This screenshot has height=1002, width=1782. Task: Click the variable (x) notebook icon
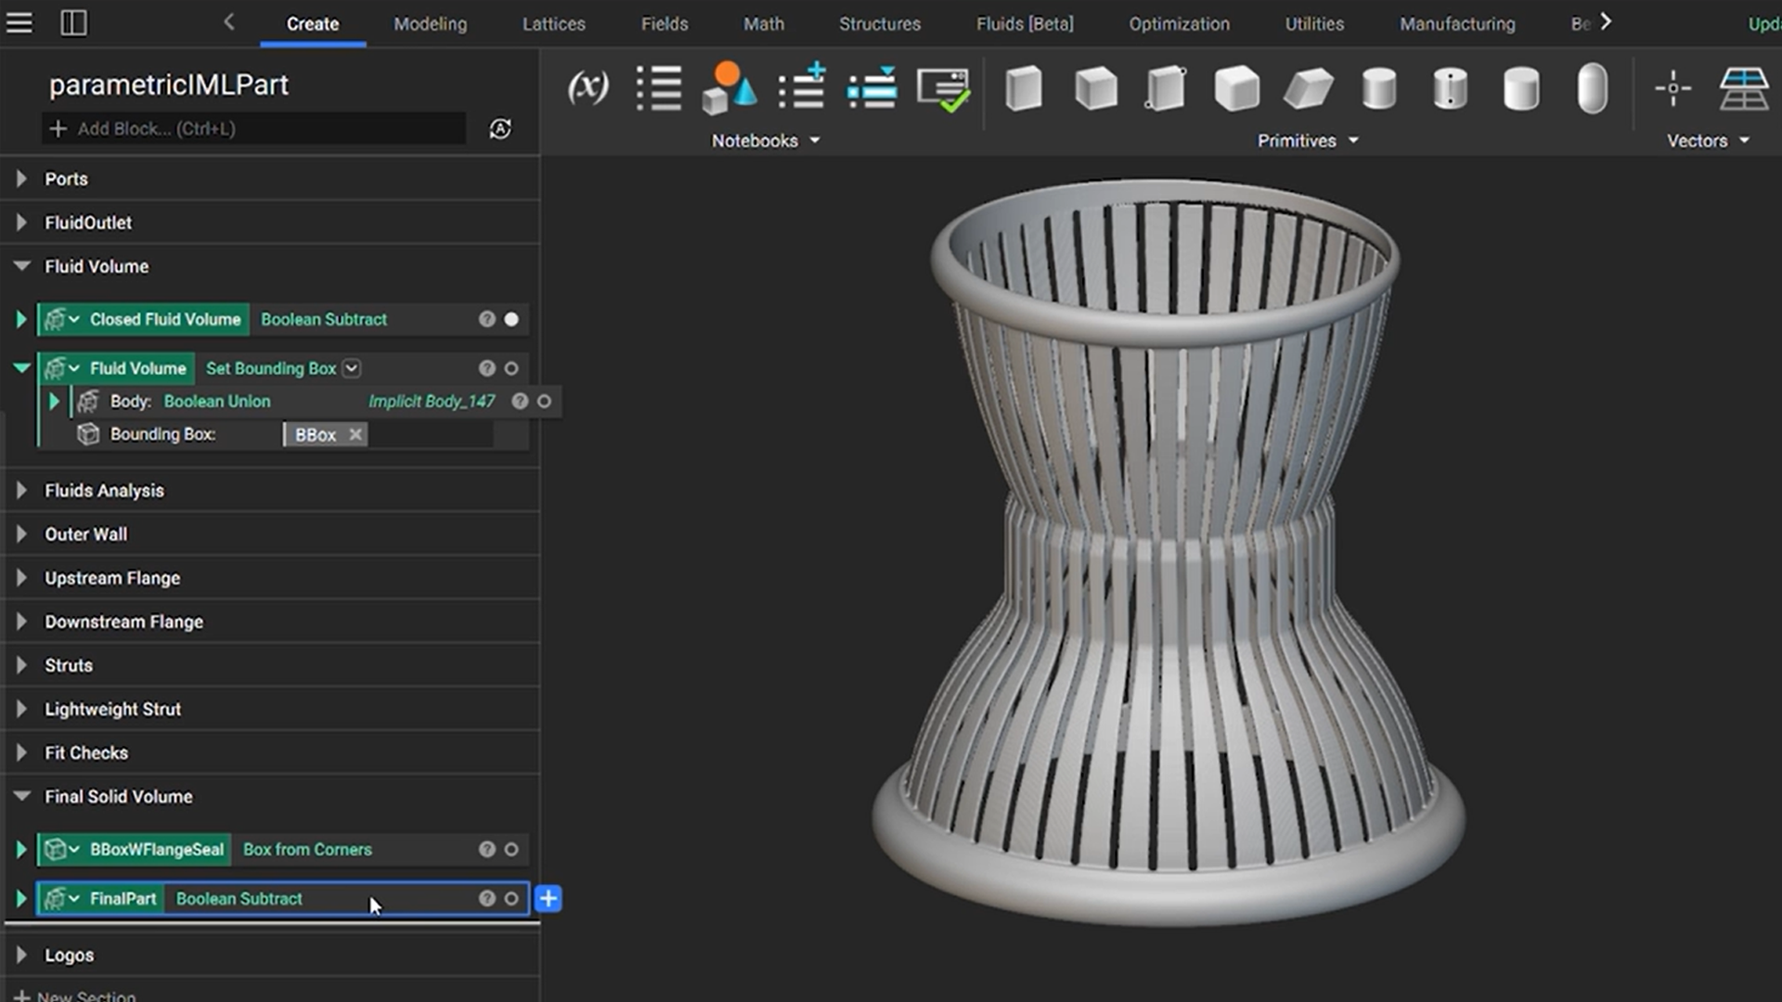588,88
